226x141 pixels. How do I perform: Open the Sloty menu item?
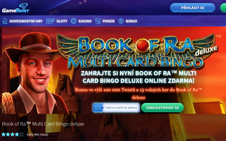(62, 21)
